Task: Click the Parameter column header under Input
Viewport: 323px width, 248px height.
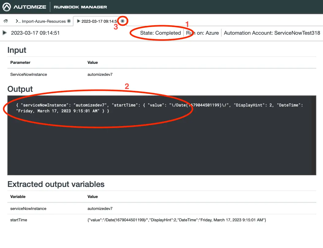Action: point(20,62)
